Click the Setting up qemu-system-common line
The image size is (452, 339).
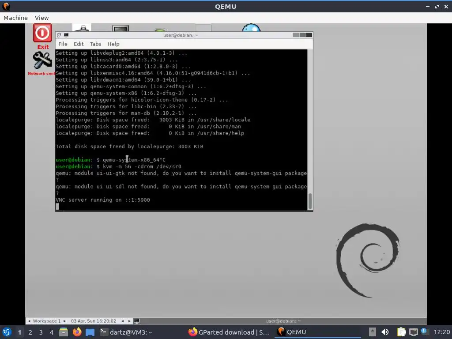131,87
